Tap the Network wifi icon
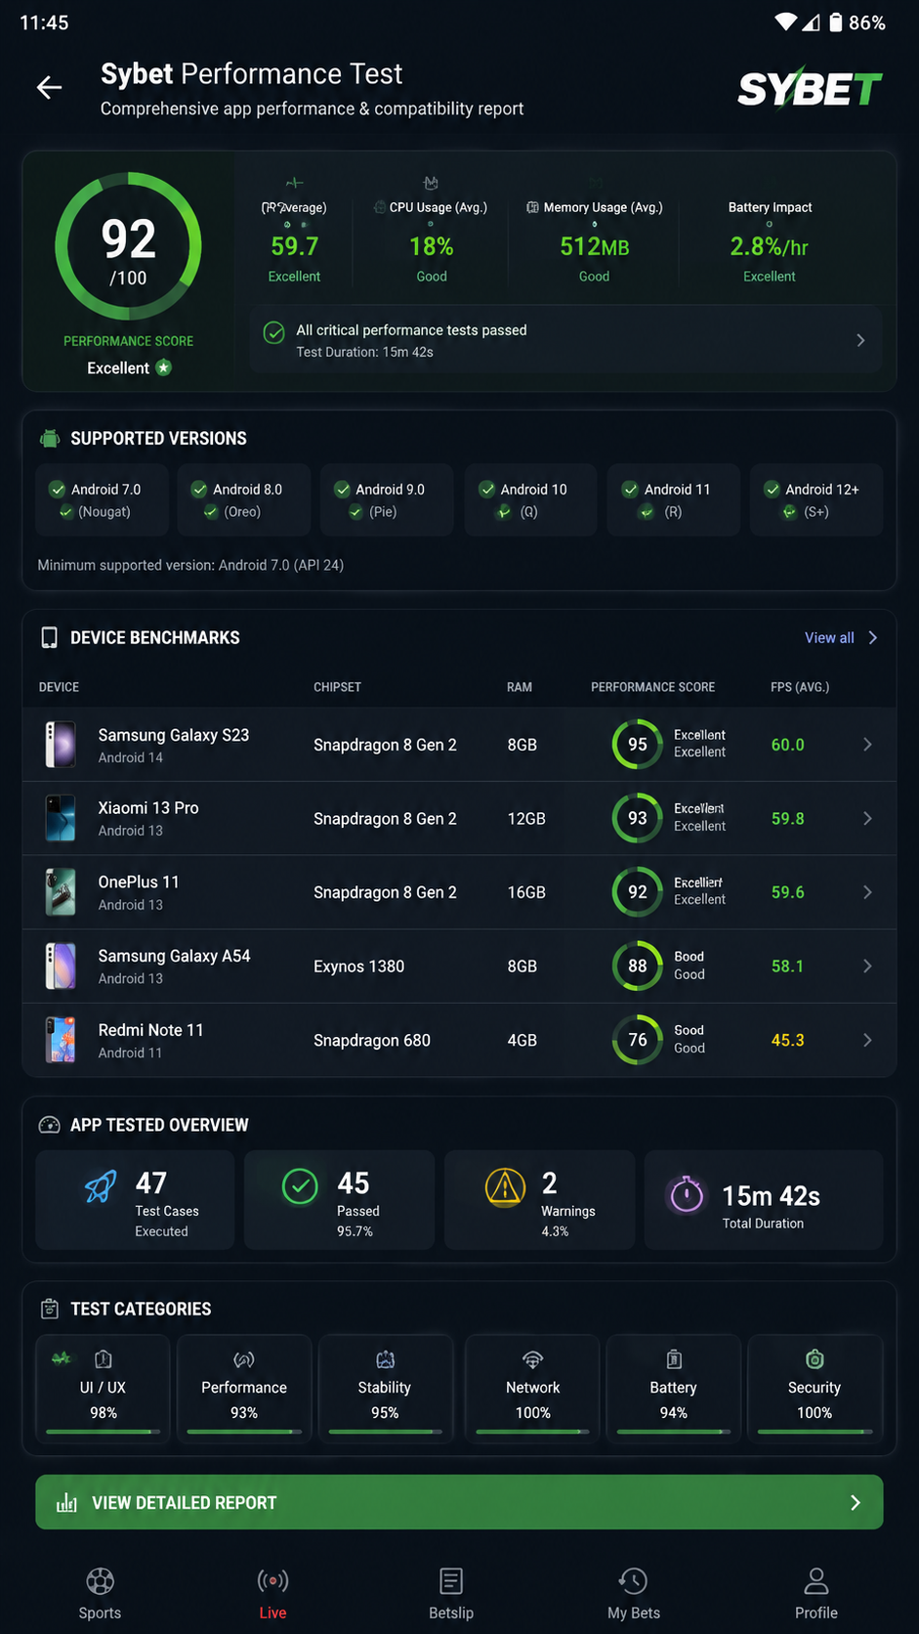This screenshot has height=1634, width=919. [532, 1359]
